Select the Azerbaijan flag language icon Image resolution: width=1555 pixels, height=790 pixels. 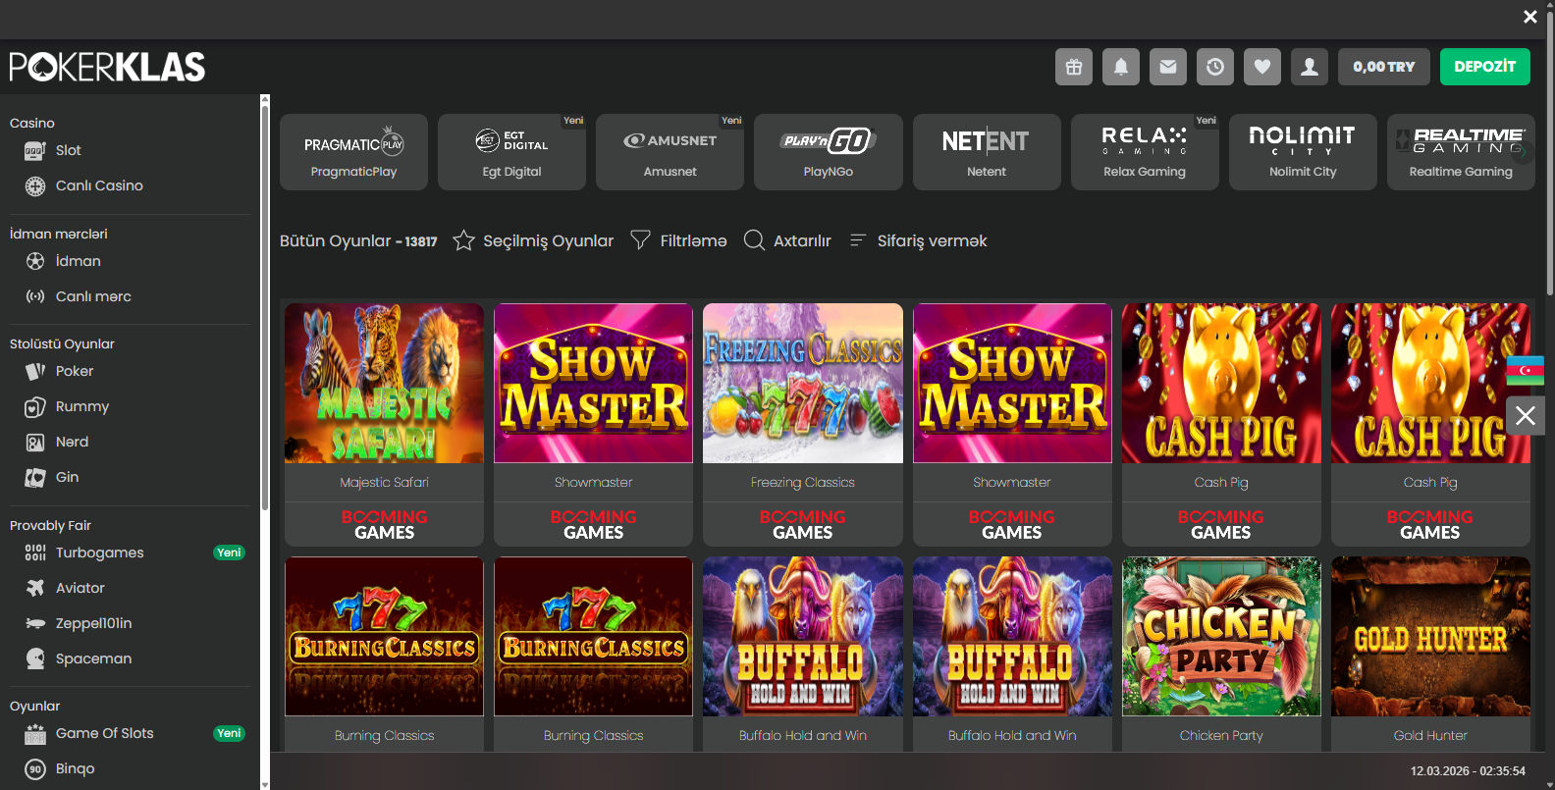[x=1525, y=370]
